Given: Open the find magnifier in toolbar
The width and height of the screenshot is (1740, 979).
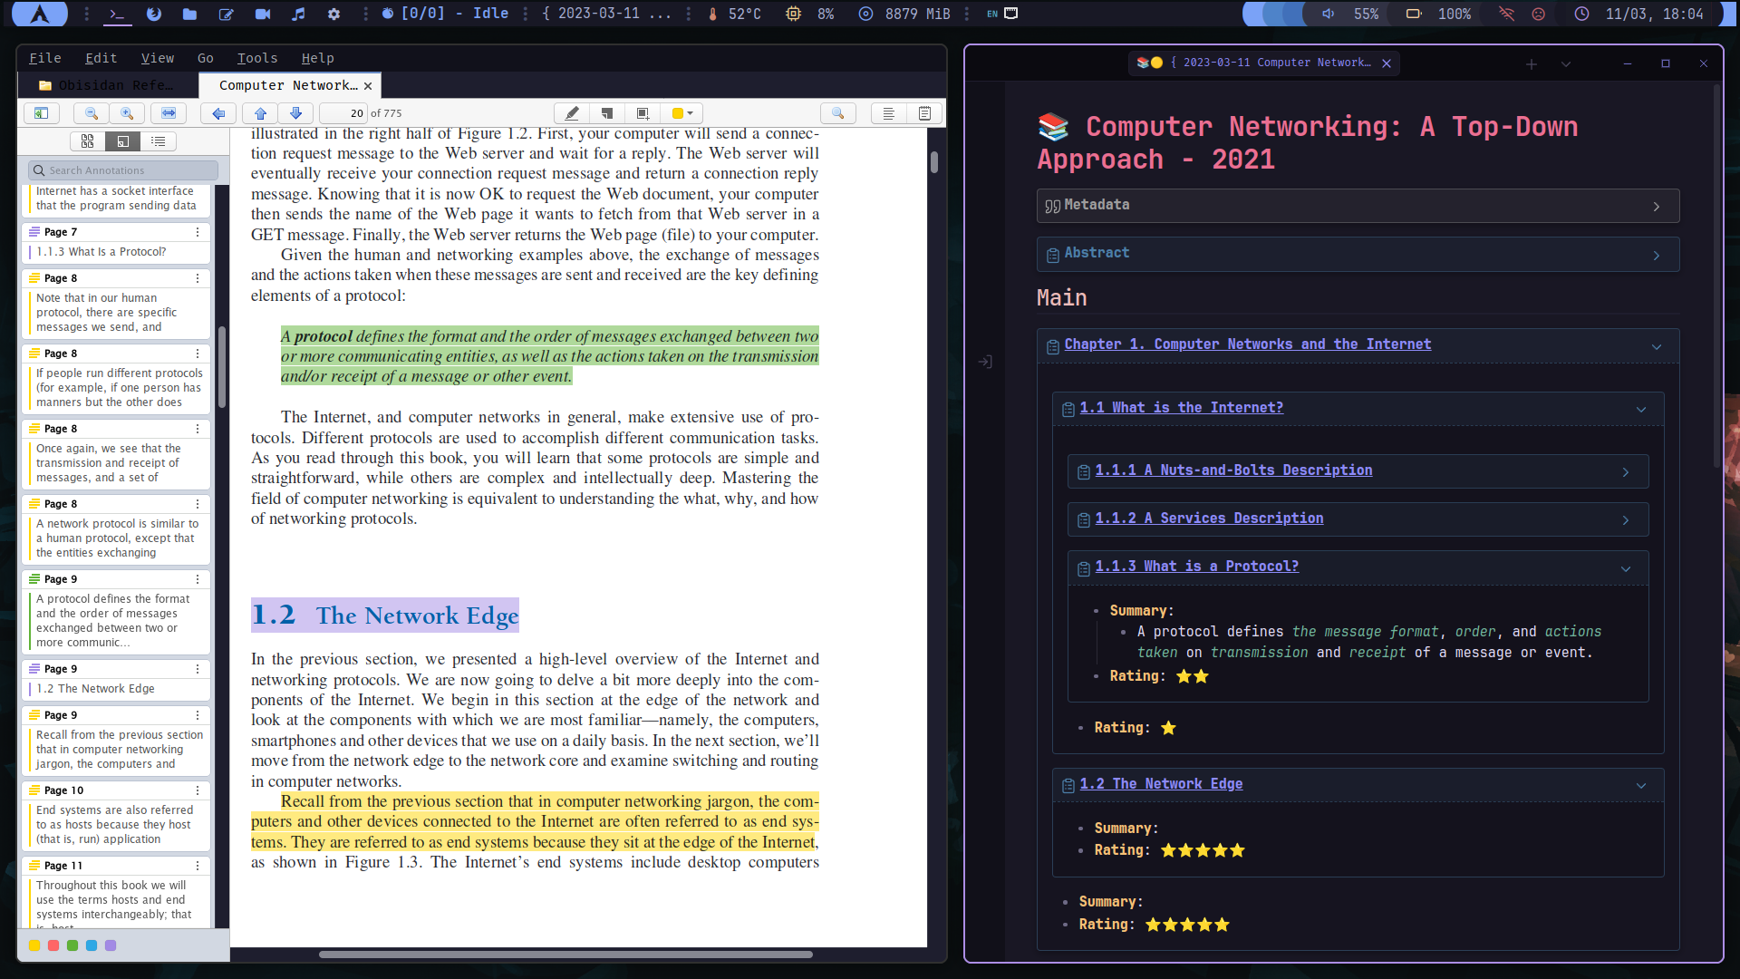Looking at the screenshot, I should pos(837,113).
